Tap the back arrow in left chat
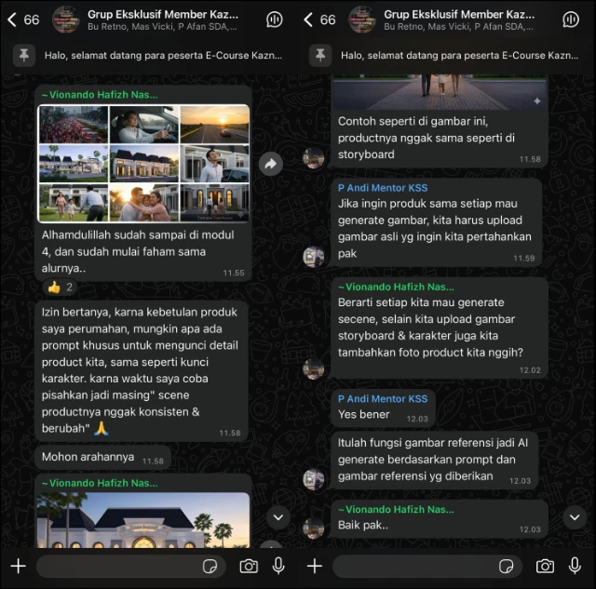The height and width of the screenshot is (589, 596). tap(12, 20)
